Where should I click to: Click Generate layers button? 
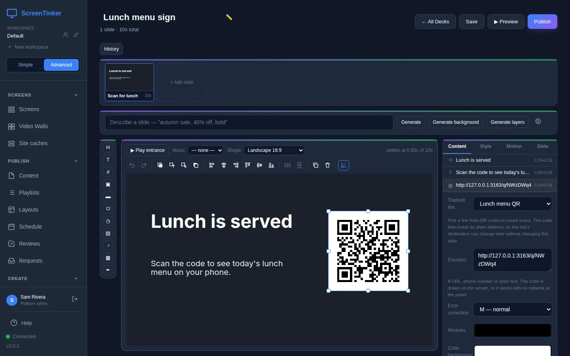(507, 122)
